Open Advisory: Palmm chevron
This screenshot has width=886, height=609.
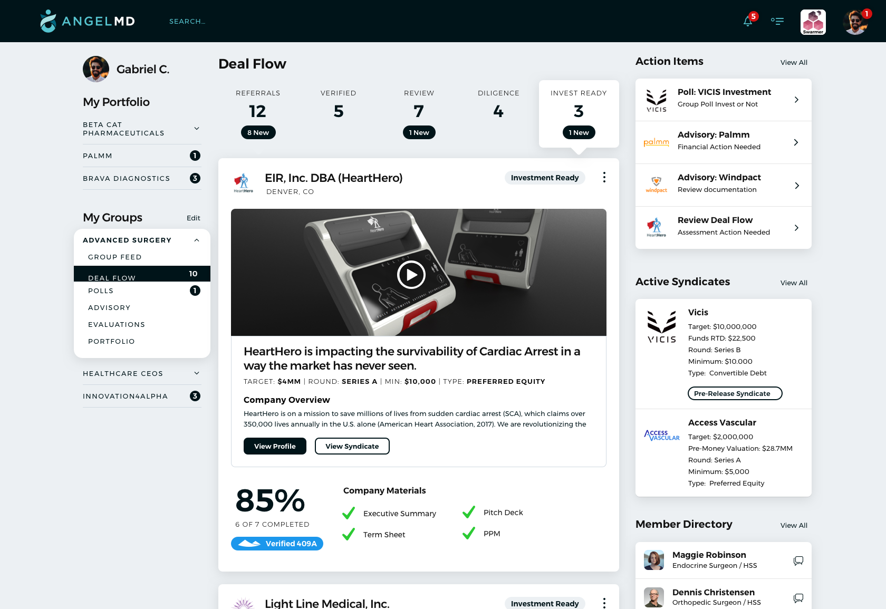(796, 142)
